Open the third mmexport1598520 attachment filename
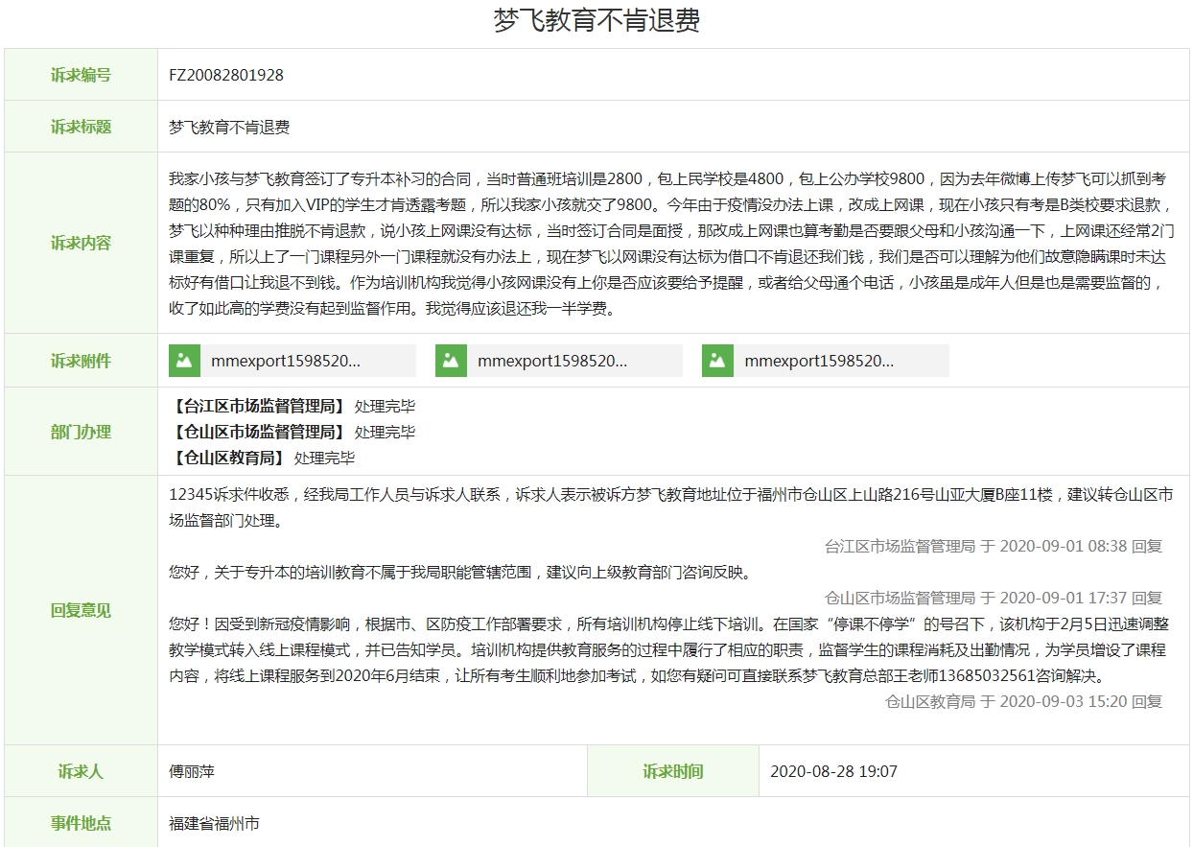Screen dimensions: 1193x847 [819, 361]
